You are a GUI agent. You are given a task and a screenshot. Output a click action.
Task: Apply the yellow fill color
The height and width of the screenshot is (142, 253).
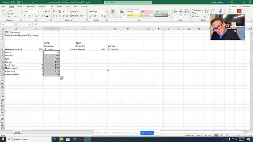coord(42,16)
